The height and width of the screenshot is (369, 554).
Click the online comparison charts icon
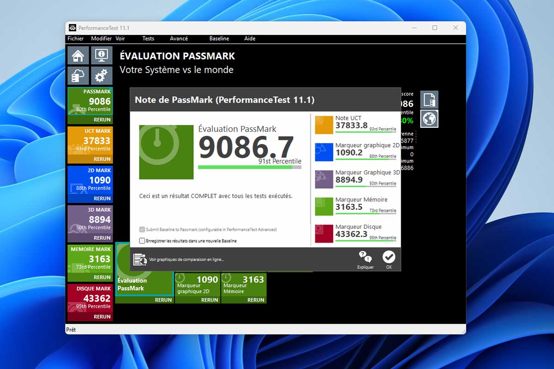tap(140, 259)
